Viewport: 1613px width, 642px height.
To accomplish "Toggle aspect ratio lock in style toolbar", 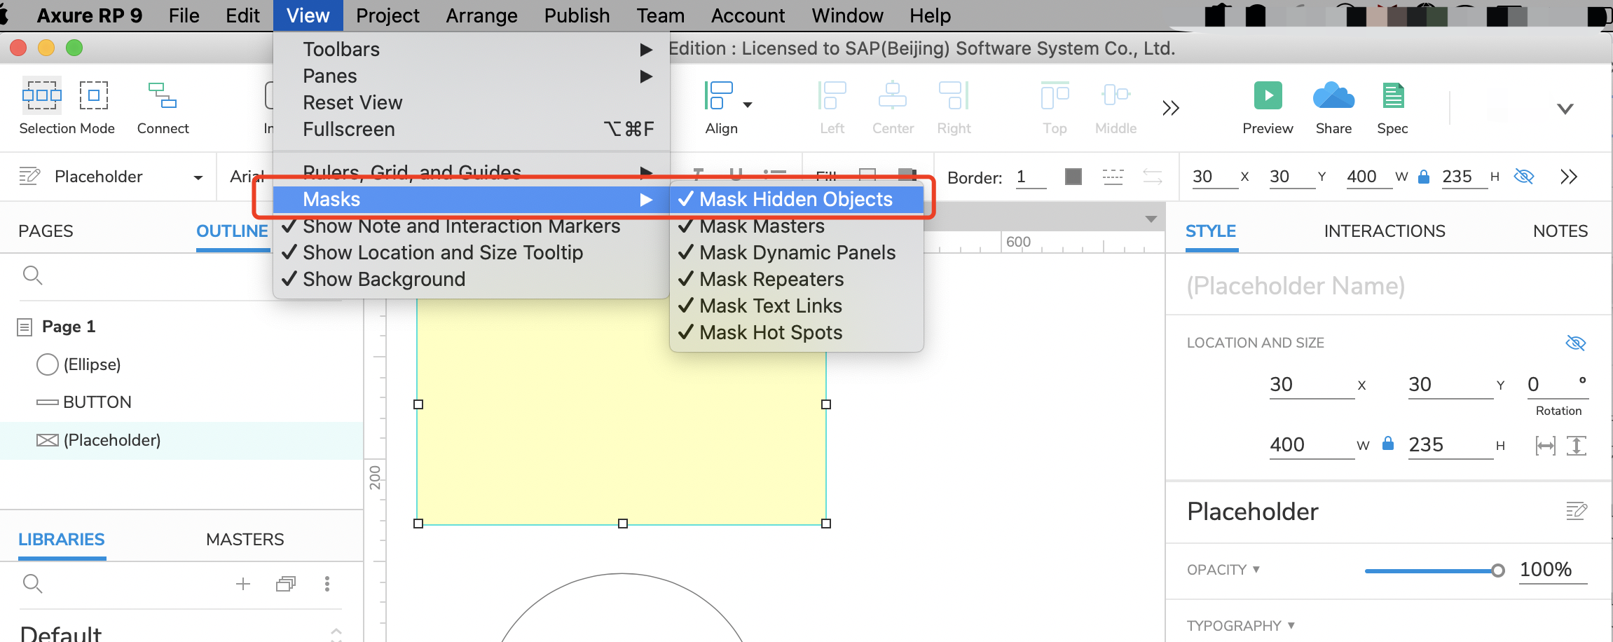I will coord(1424,176).
